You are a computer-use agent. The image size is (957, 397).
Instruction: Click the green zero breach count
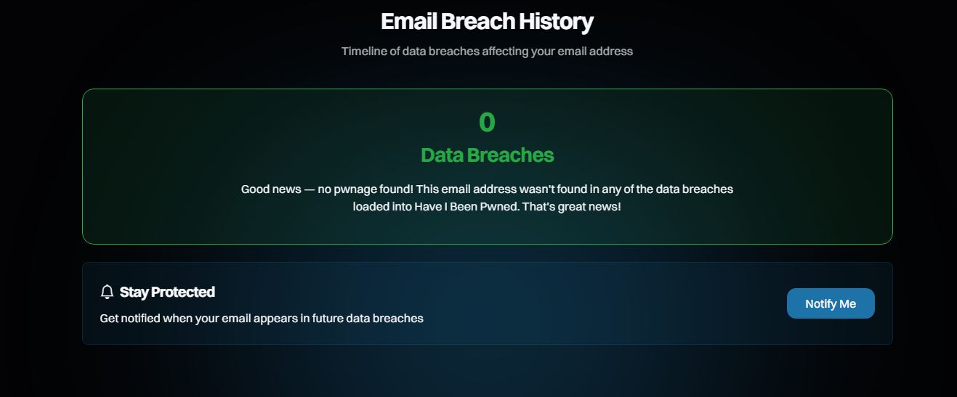click(487, 122)
